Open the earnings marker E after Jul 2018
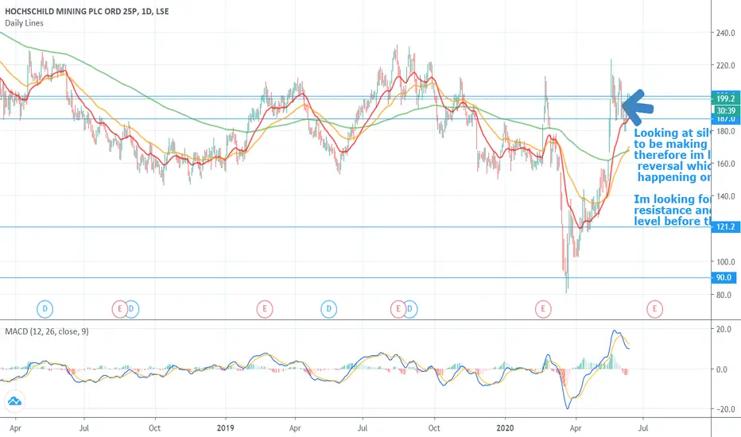The width and height of the screenshot is (741, 437). (x=119, y=309)
